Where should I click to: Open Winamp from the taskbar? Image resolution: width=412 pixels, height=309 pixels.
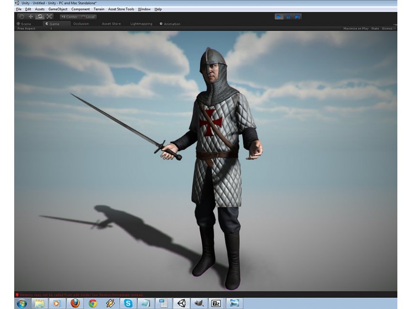[x=110, y=304]
